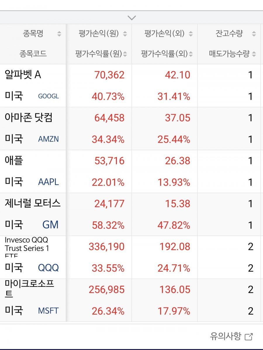Open the MSFT ticker code
Viewport: 263px width, 350px height.
[48, 311]
